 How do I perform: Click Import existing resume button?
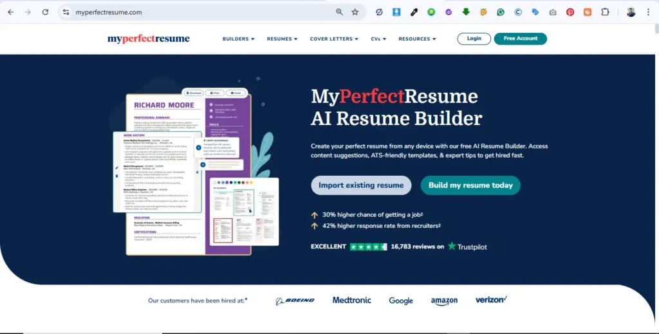coord(361,185)
